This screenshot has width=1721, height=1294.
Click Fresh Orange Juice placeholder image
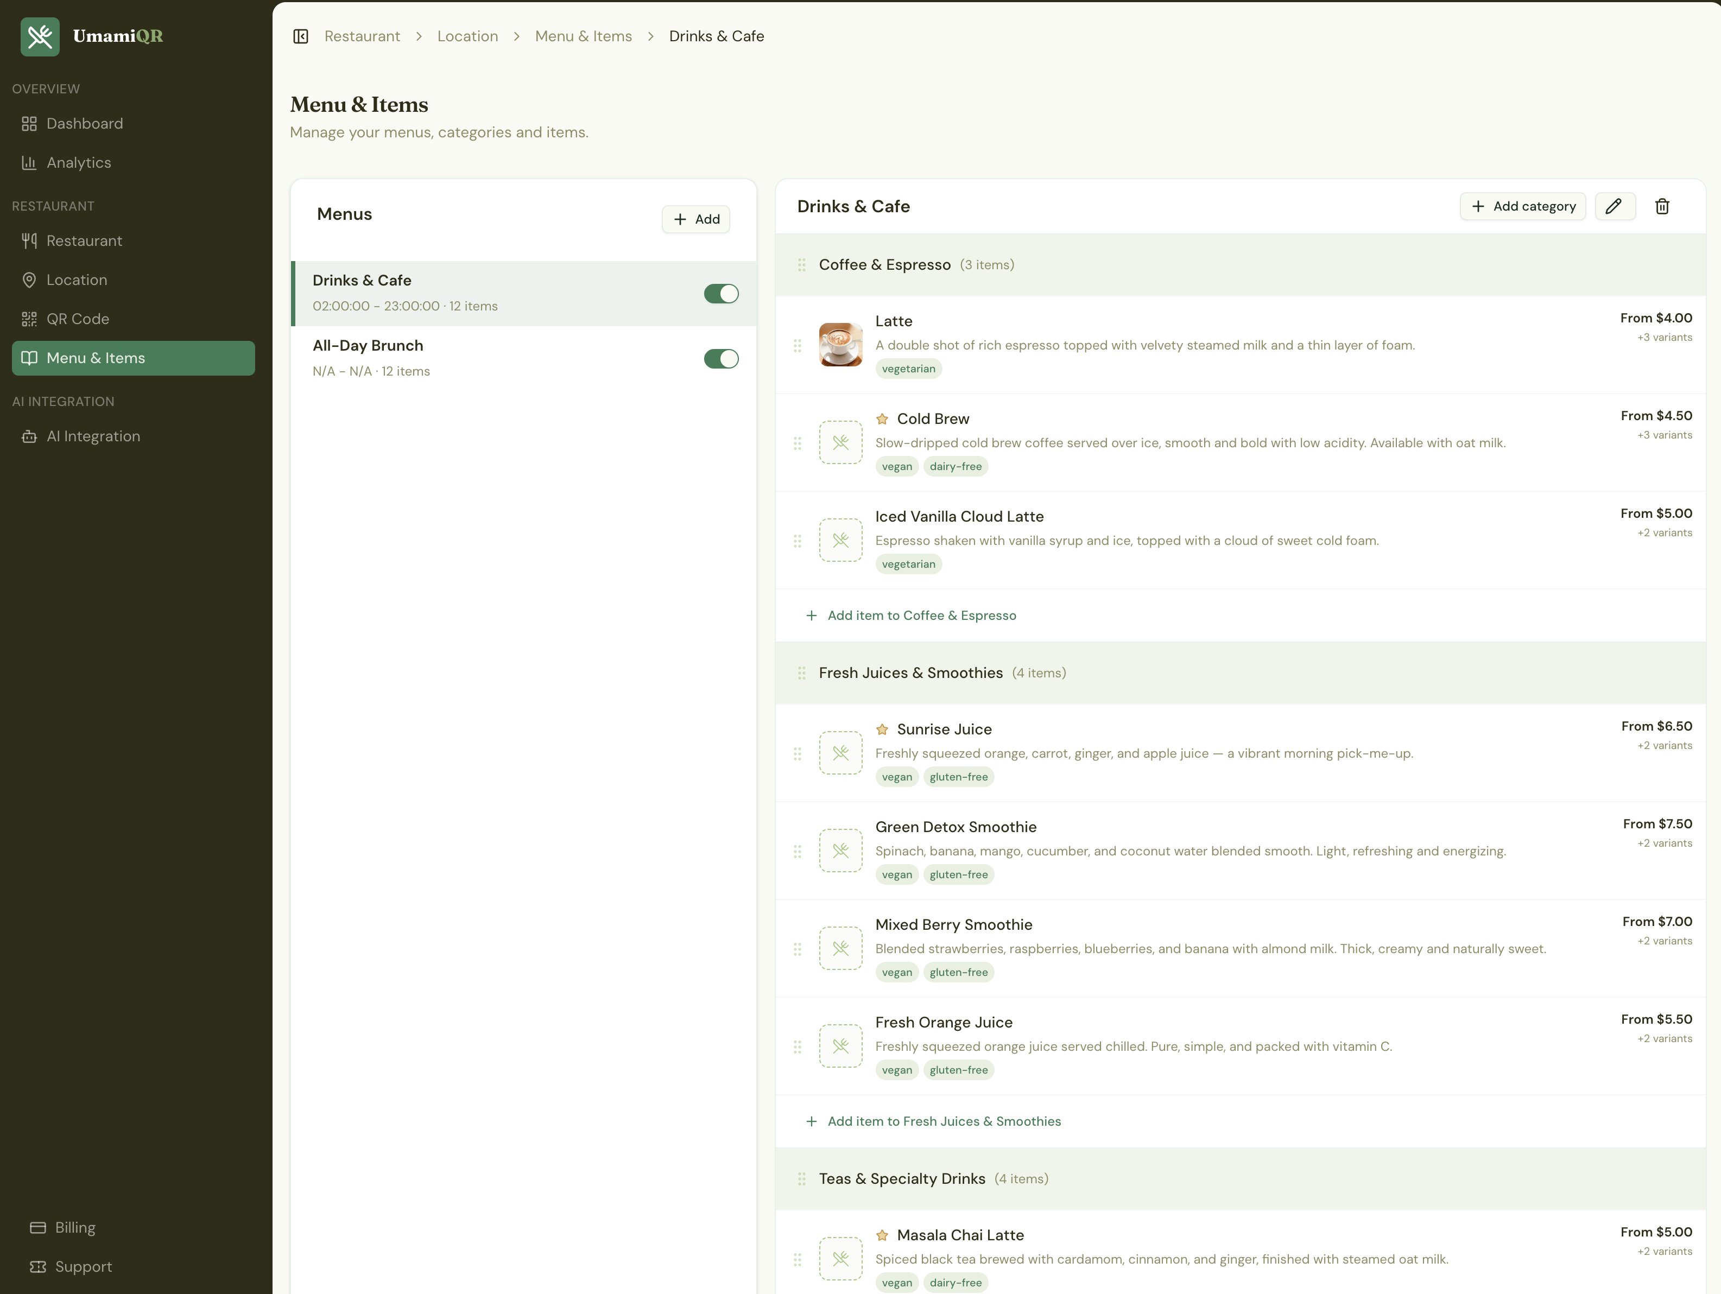pyautogui.click(x=840, y=1046)
